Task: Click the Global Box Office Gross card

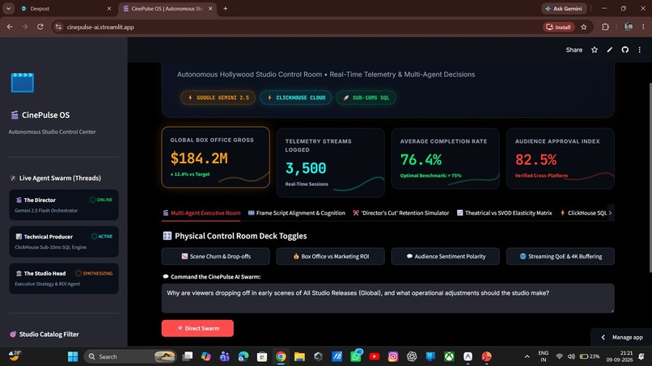Action: coord(215,158)
